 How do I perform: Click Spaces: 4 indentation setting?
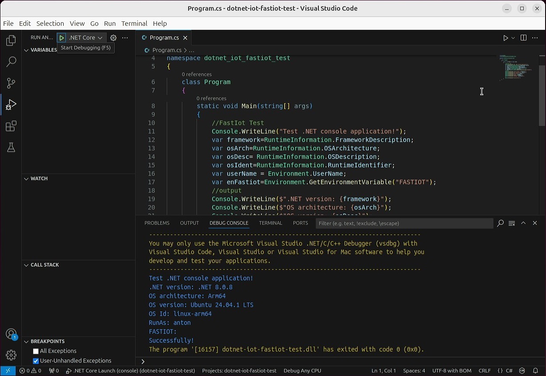pos(414,371)
